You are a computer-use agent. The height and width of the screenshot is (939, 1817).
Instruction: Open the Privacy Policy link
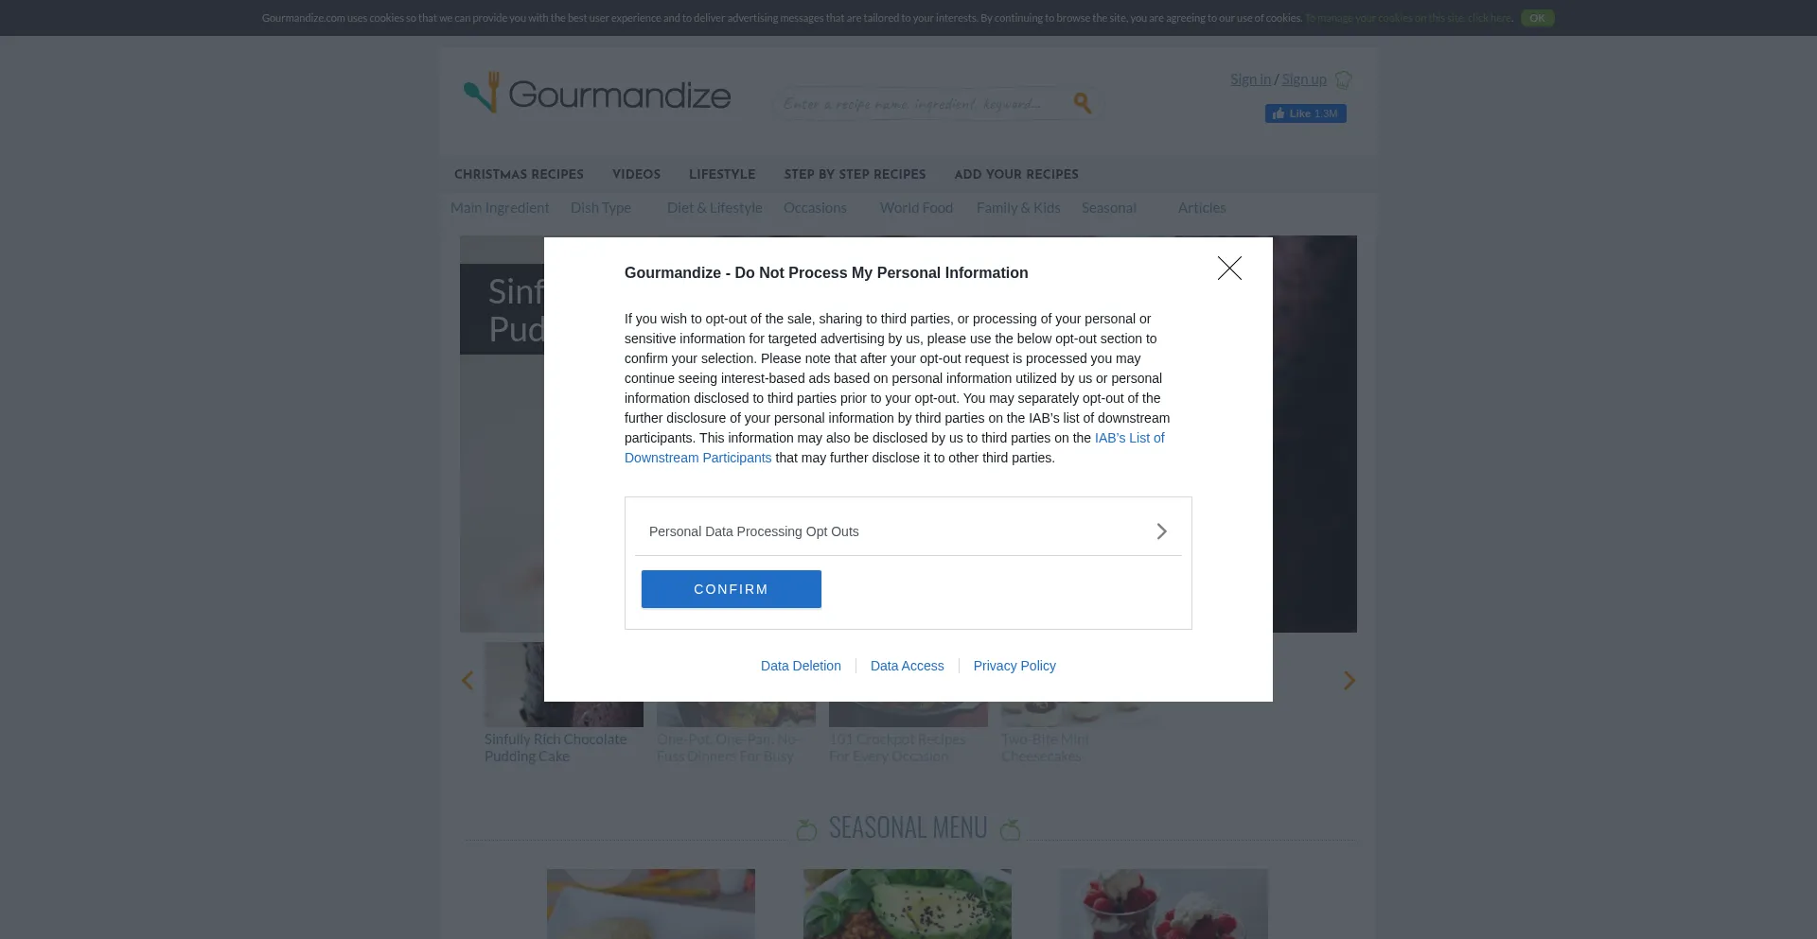coord(1014,666)
